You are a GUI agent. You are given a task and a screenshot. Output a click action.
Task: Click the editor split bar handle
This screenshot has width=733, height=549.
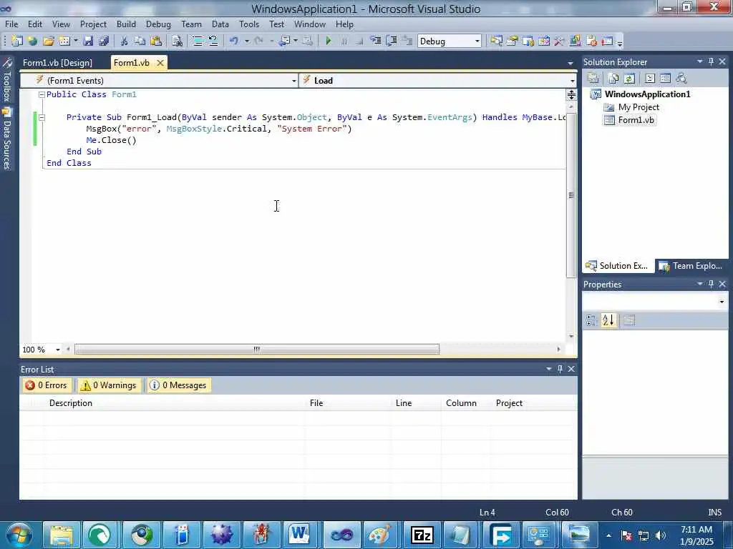pyautogui.click(x=571, y=95)
